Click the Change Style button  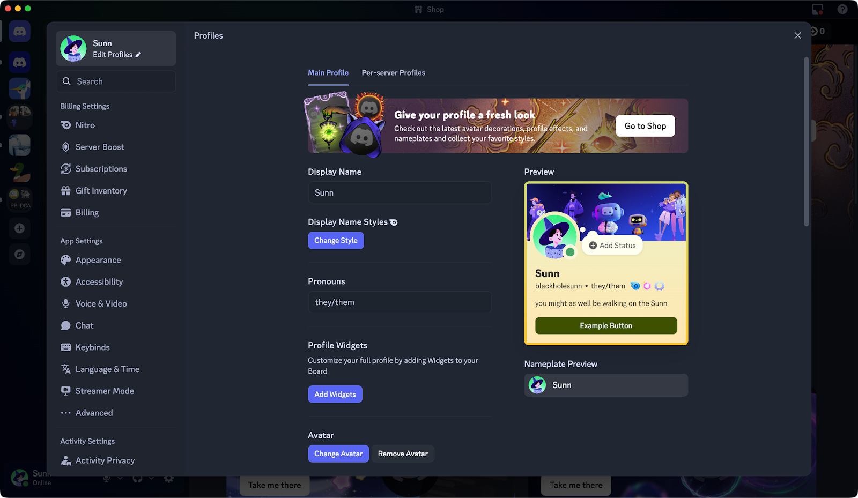point(336,241)
